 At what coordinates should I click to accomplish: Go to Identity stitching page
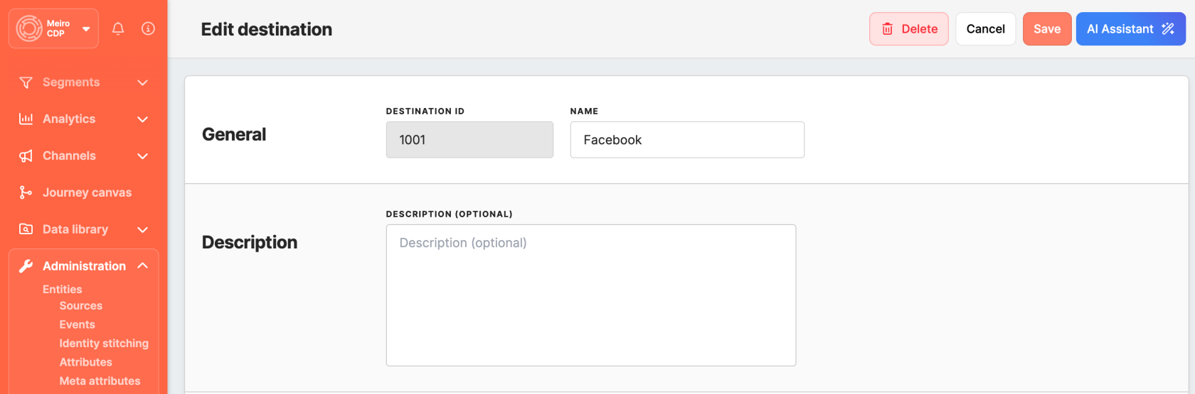104,344
